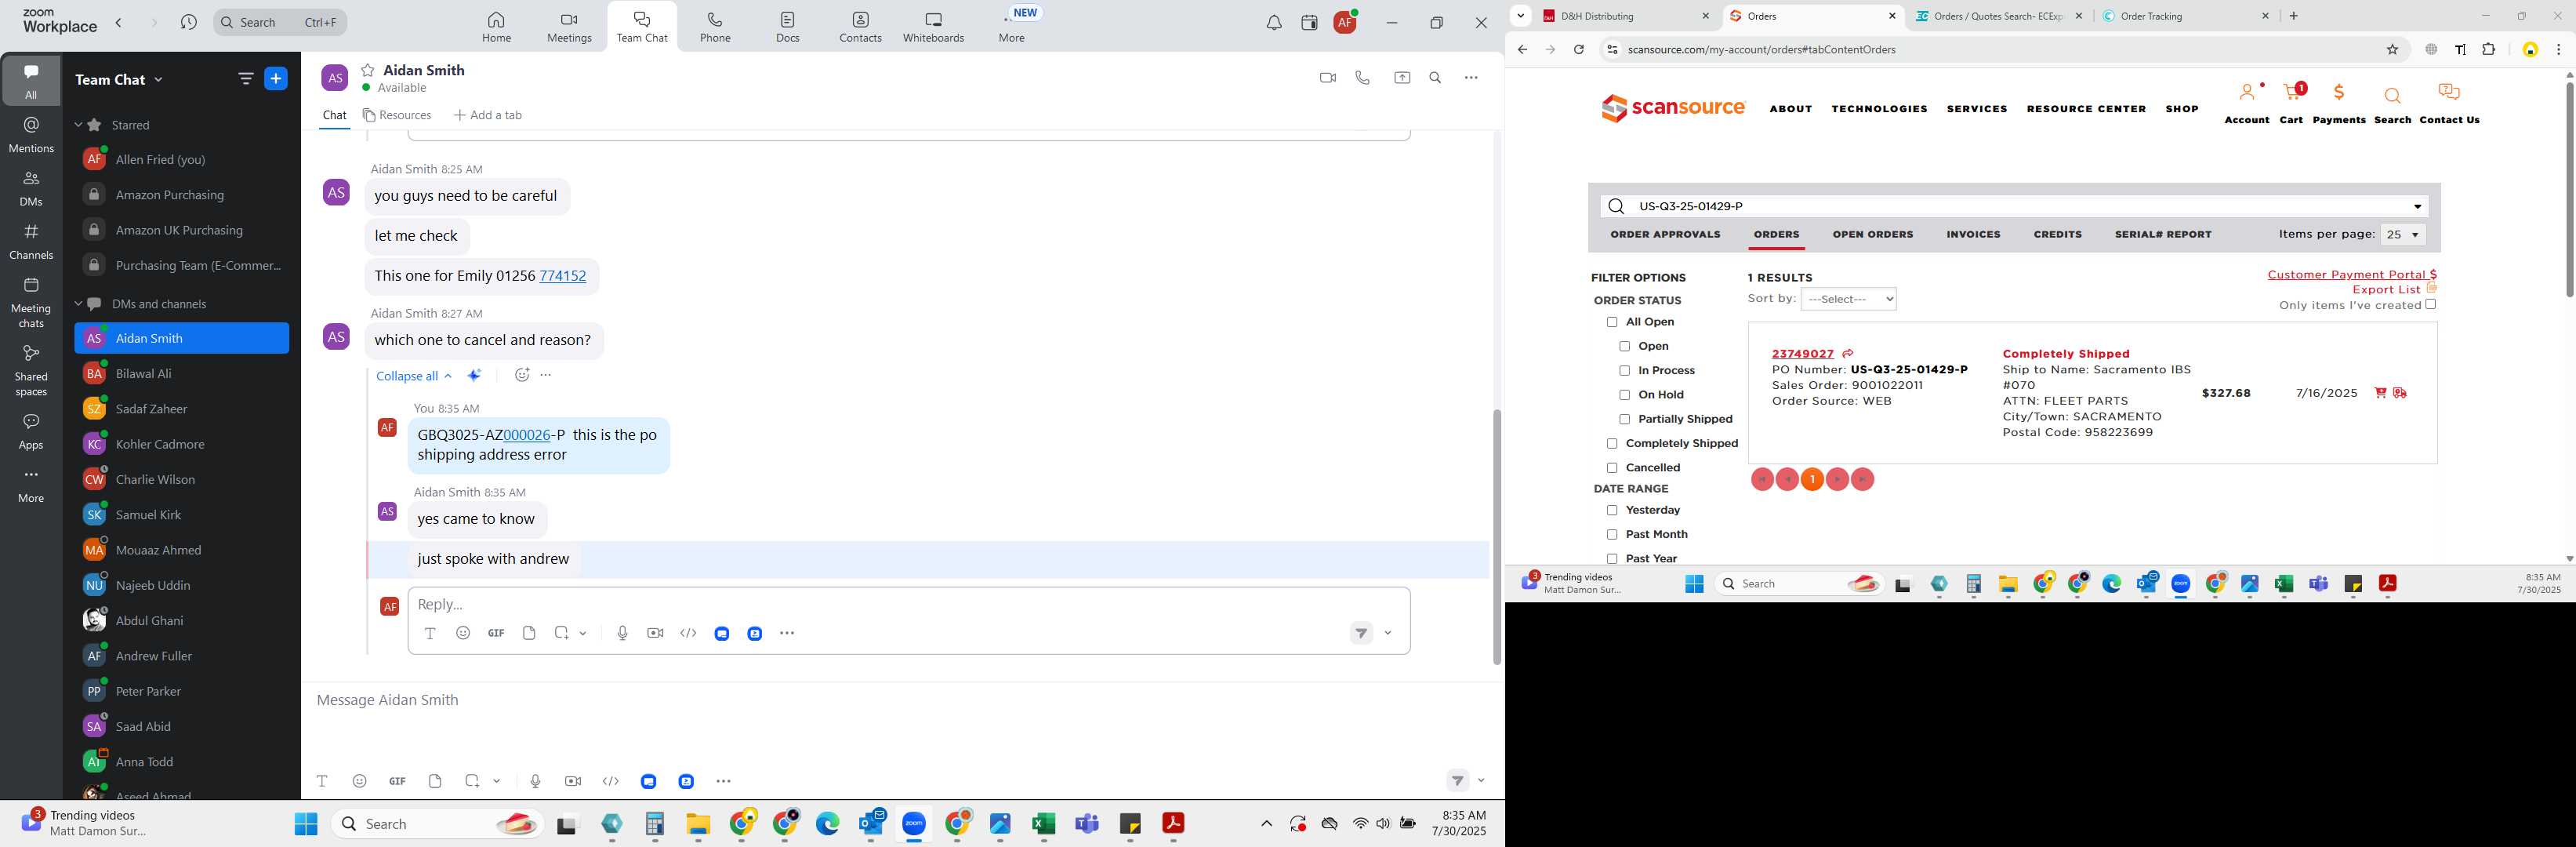Viewport: 2576px width, 847px height.
Task: Open Bilawal Ali direct message
Action: 181,374
